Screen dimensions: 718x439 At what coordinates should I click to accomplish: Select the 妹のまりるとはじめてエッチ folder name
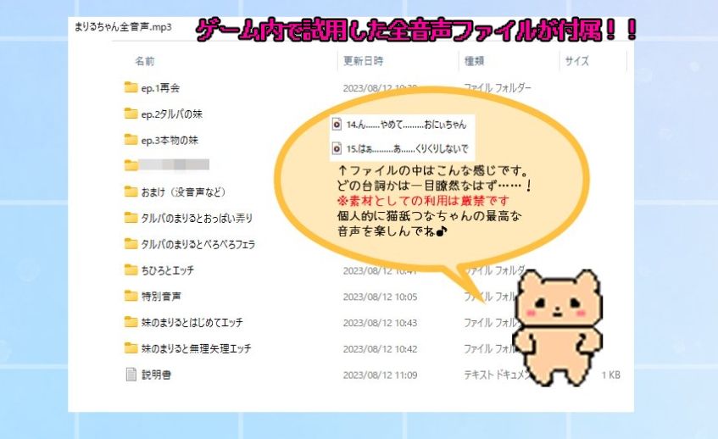(192, 323)
